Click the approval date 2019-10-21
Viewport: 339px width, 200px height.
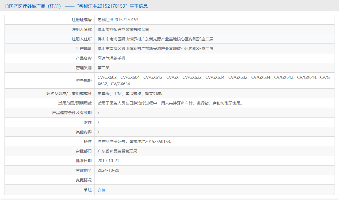tap(108, 160)
